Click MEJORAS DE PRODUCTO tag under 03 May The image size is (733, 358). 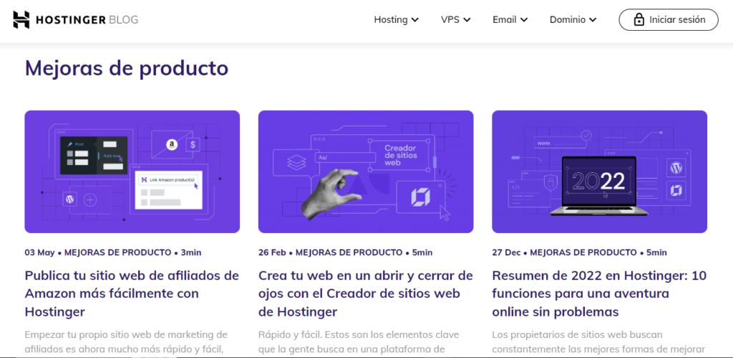117,252
